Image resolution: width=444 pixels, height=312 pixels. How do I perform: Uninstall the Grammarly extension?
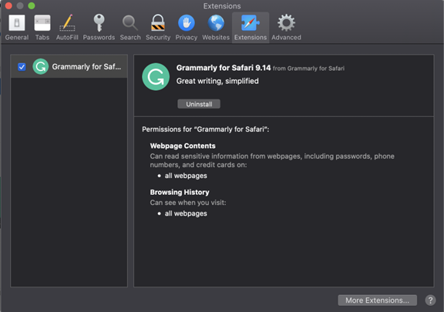click(x=199, y=104)
